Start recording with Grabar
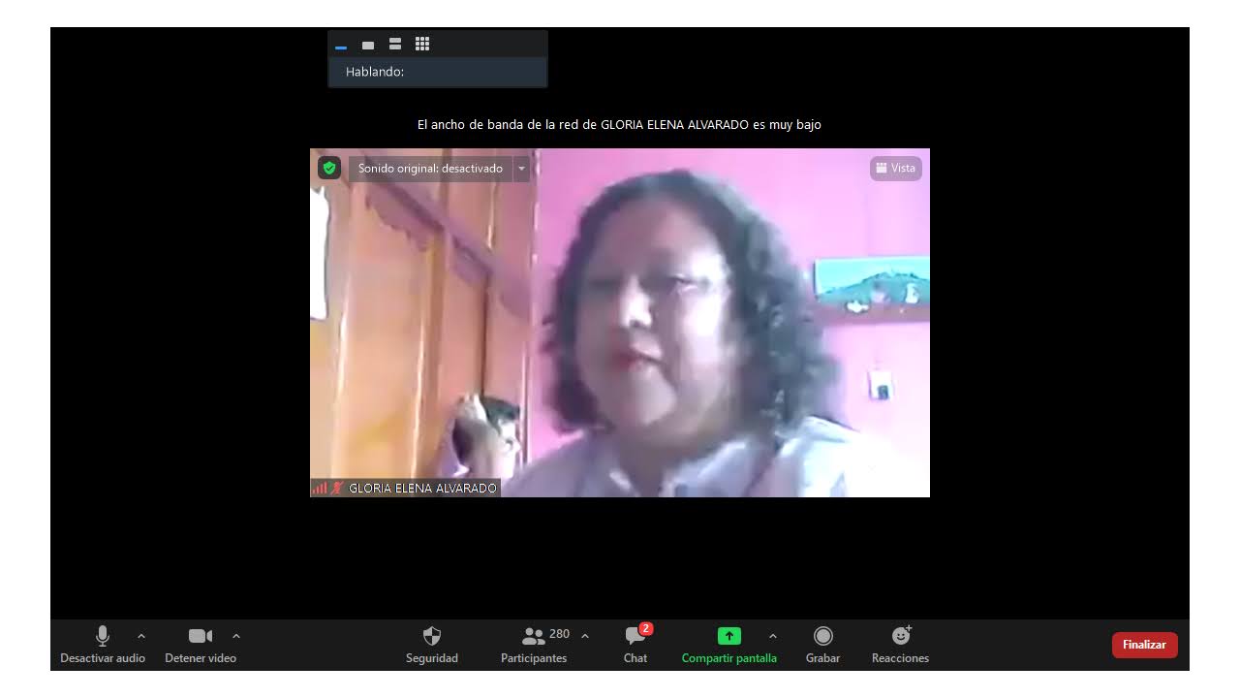The height and width of the screenshot is (698, 1240). point(823,646)
